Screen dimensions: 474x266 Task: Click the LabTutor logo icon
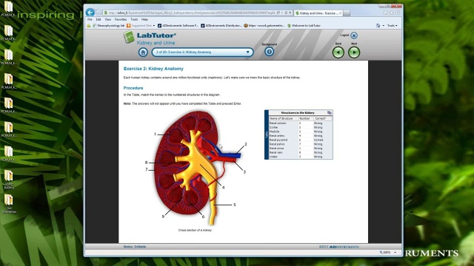[x=129, y=38]
